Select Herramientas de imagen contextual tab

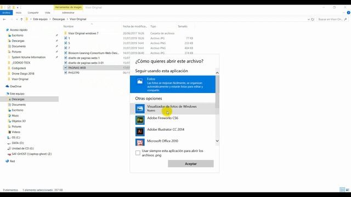(x=68, y=7)
